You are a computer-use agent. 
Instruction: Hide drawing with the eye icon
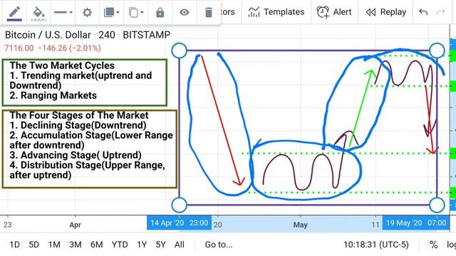(x=185, y=13)
